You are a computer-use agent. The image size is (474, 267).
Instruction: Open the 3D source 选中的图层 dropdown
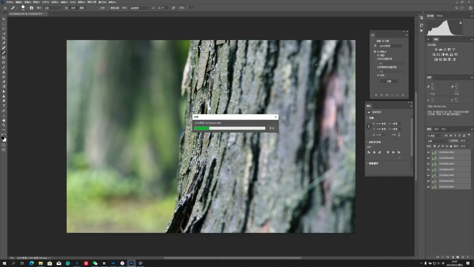pos(391,46)
